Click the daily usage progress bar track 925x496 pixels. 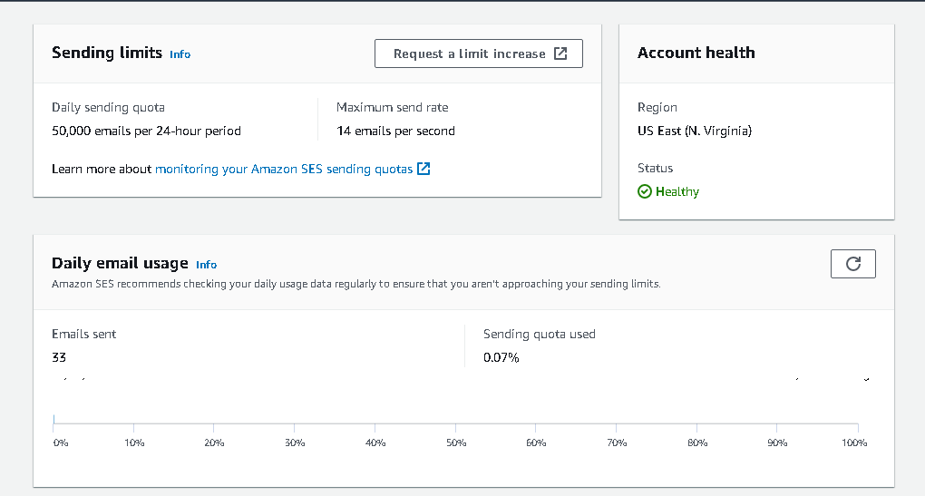pyautogui.click(x=455, y=423)
